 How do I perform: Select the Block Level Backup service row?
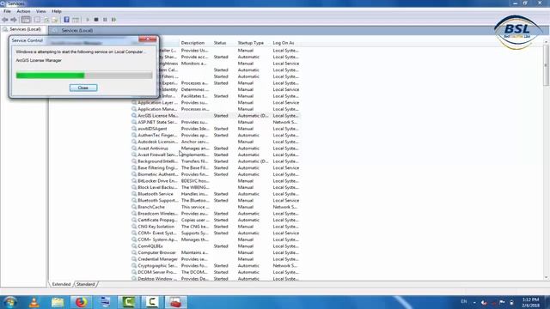(216, 187)
